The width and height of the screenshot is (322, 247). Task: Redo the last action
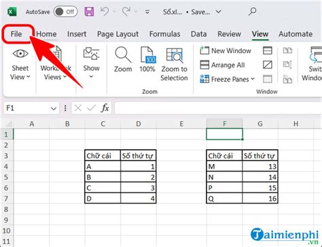126,11
